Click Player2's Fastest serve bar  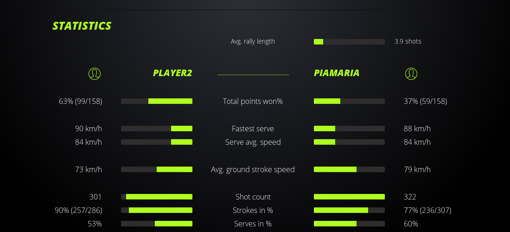tap(157, 129)
